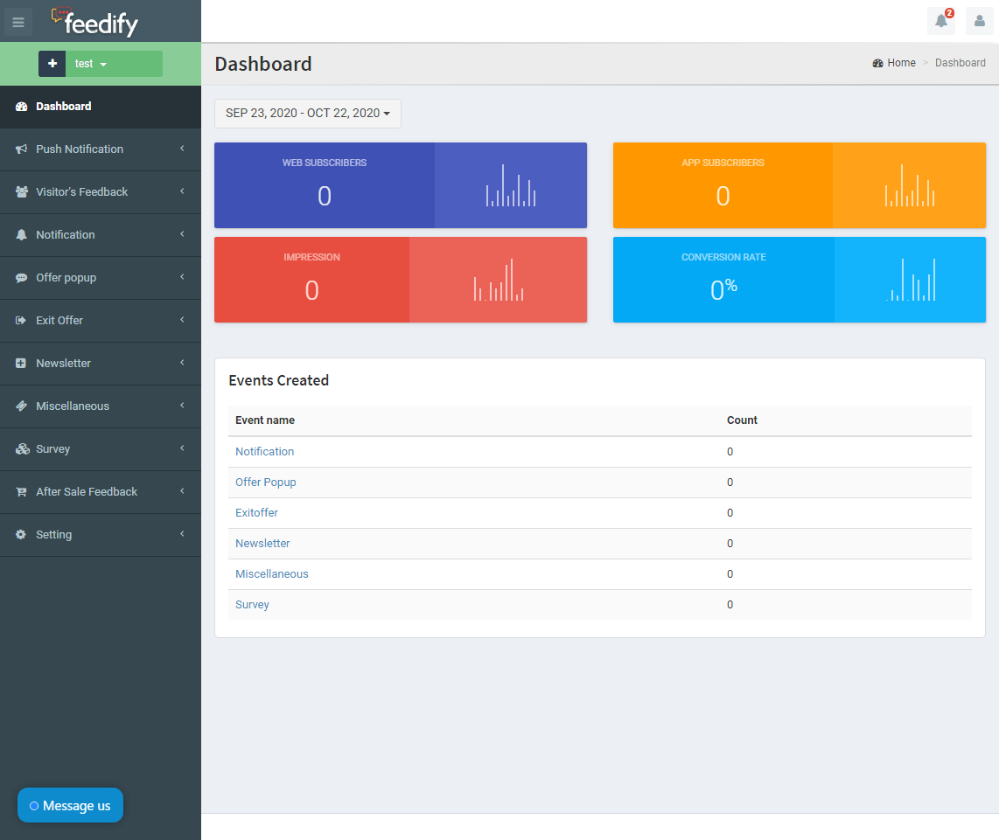Open the Message us chat button
This screenshot has width=999, height=840.
coord(70,806)
